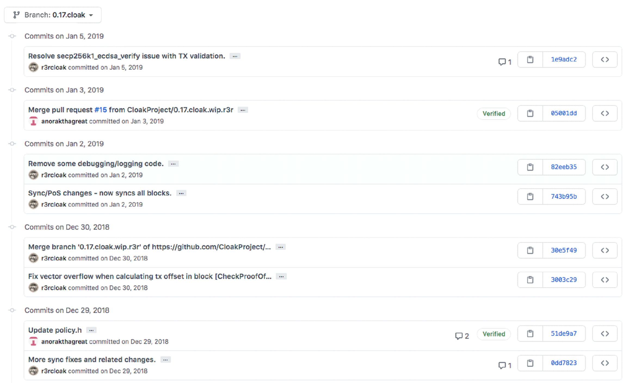
Task: Browse repository at commit 743b95b
Action: (x=605, y=197)
